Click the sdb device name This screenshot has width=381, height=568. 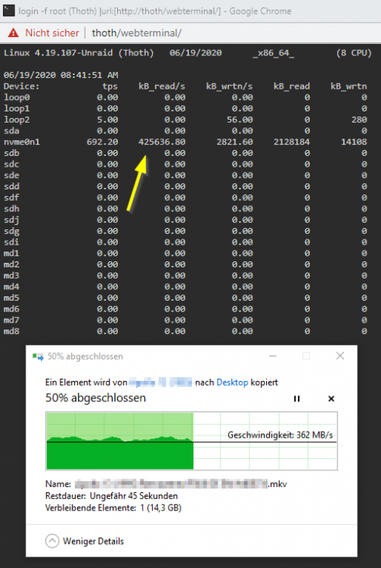[x=11, y=153]
